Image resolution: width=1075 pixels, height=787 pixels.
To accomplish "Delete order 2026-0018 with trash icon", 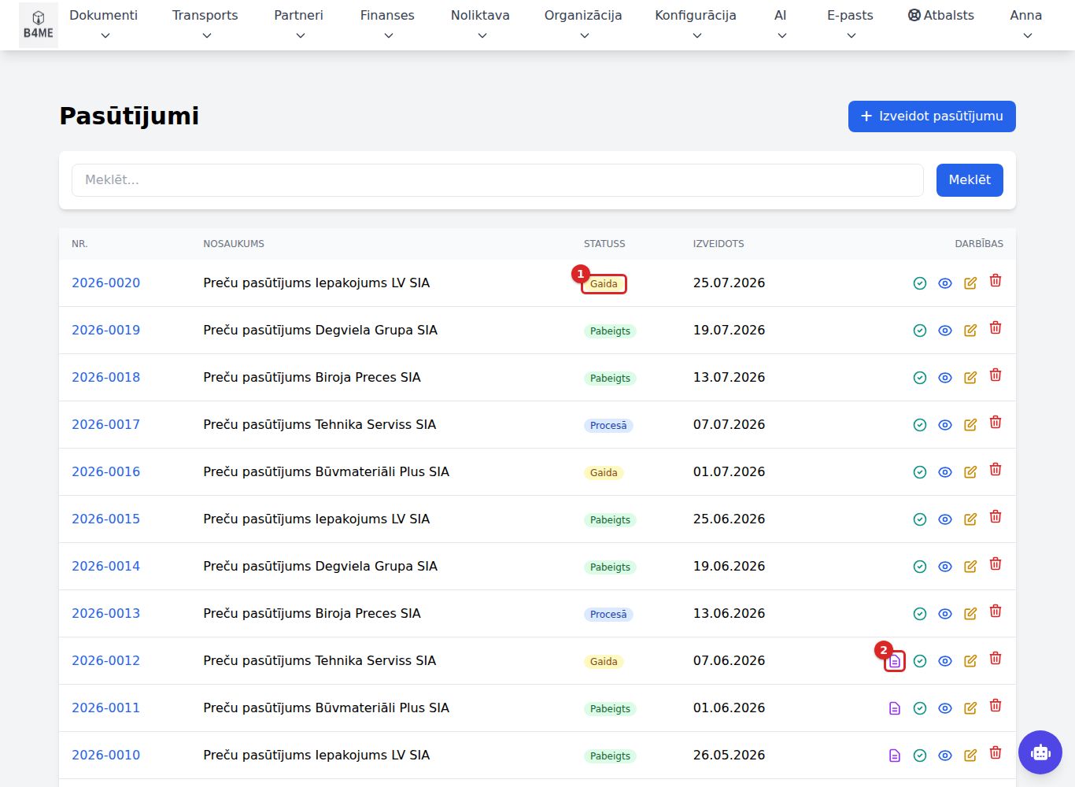I will pyautogui.click(x=996, y=375).
